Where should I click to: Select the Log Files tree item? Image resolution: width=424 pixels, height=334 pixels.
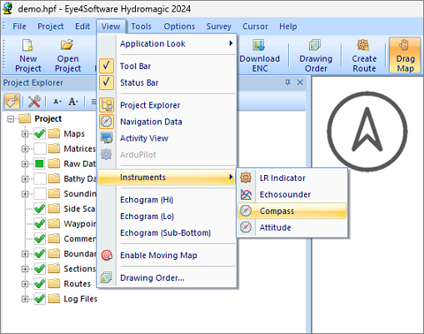[80, 299]
